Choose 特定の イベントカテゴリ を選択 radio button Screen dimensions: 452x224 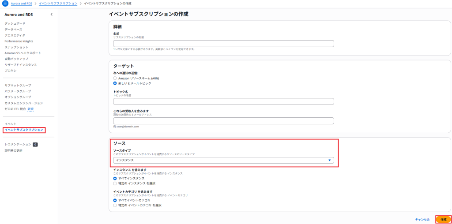[115, 205]
